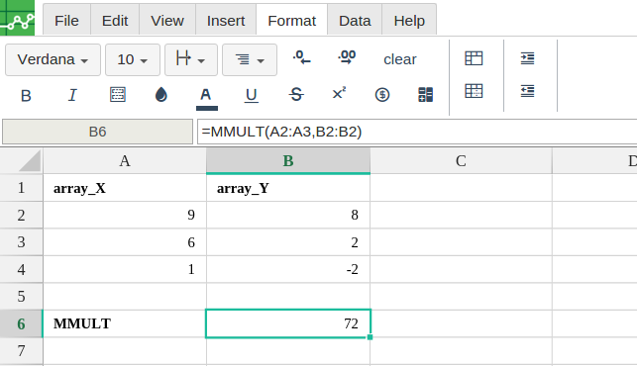Open the font size 10 dropdown

133,60
